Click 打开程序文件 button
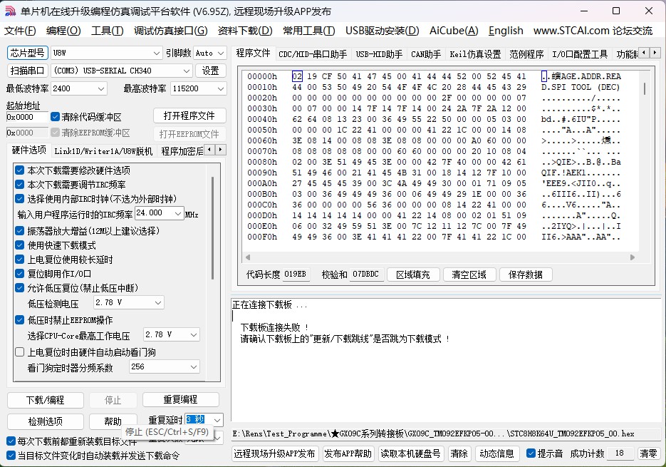666x467 pixels. click(189, 116)
